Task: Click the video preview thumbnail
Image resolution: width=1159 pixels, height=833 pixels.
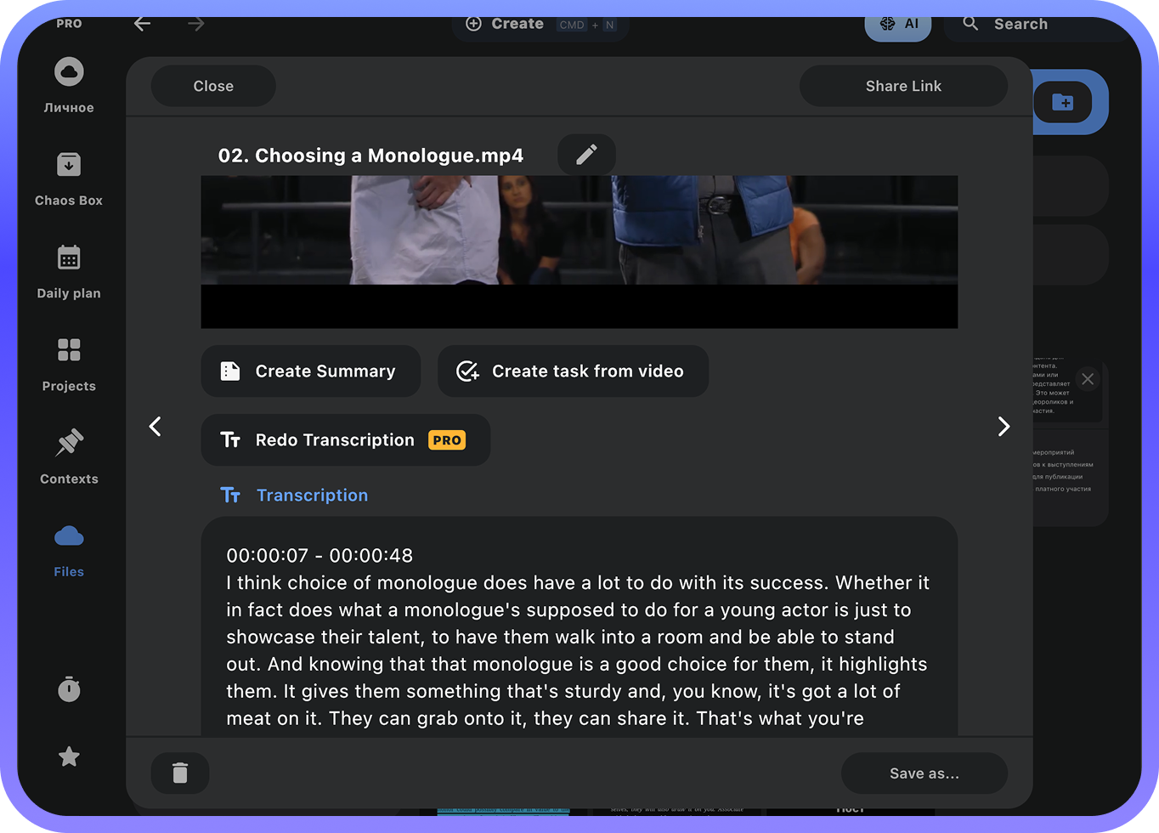Action: click(x=579, y=252)
